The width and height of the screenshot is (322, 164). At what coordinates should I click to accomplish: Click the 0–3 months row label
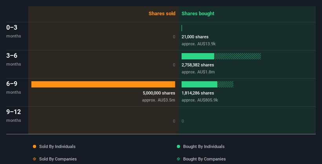(x=14, y=31)
